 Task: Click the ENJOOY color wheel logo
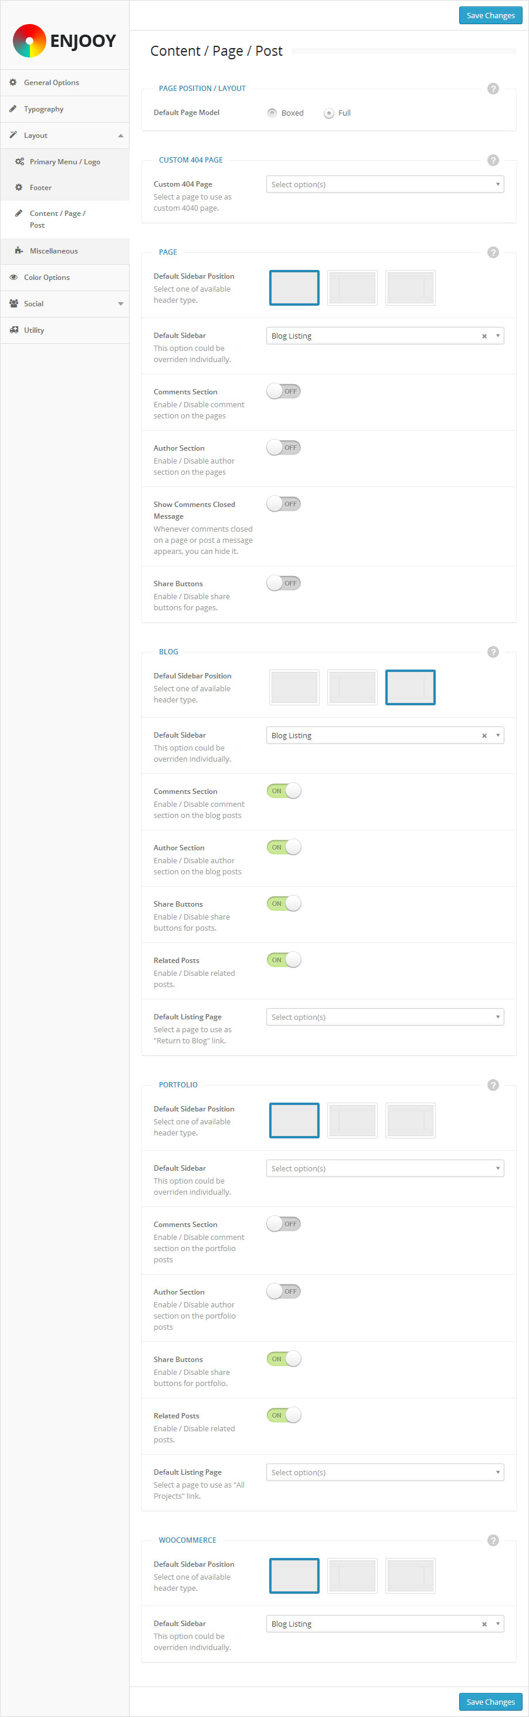point(29,40)
